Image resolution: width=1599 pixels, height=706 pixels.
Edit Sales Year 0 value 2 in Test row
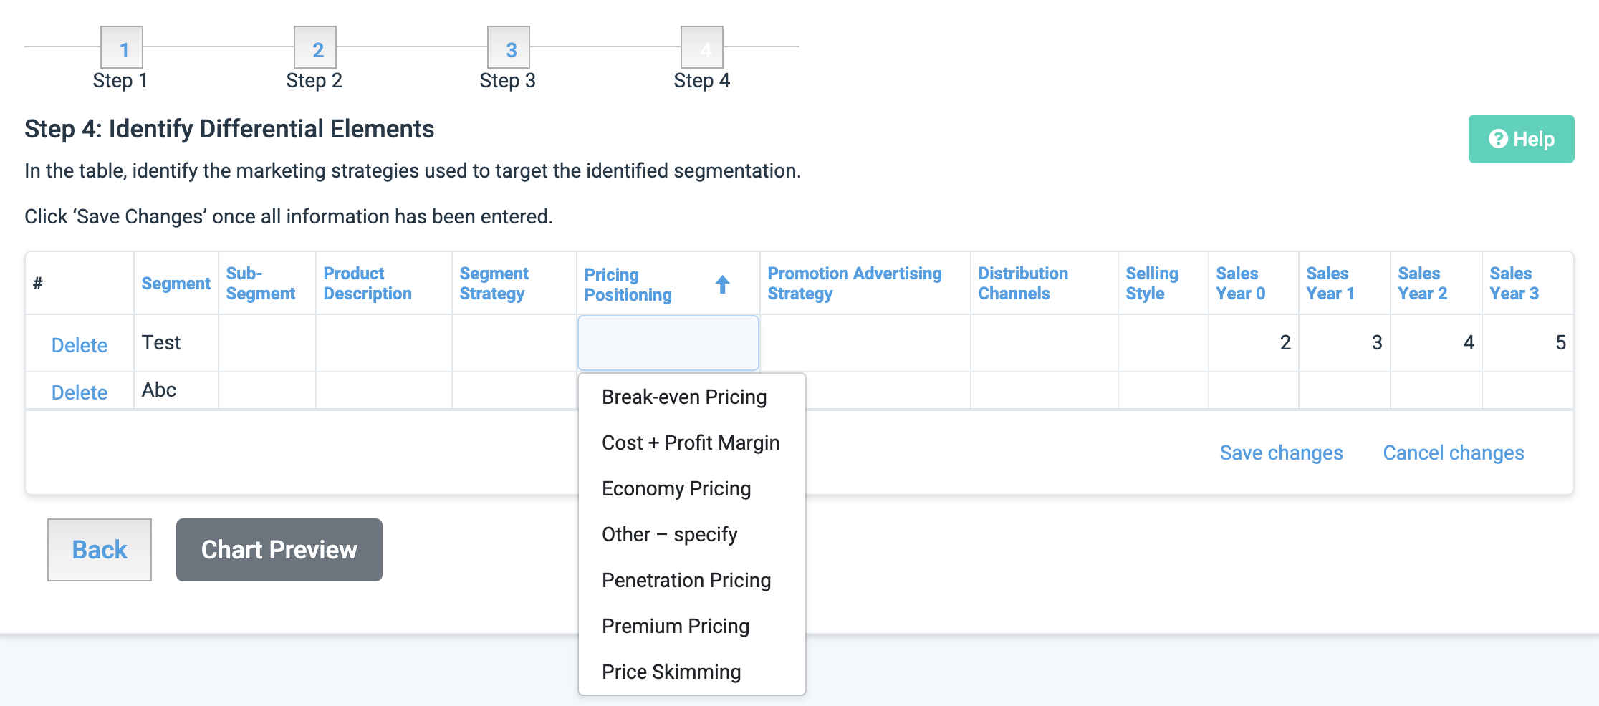tap(1254, 343)
